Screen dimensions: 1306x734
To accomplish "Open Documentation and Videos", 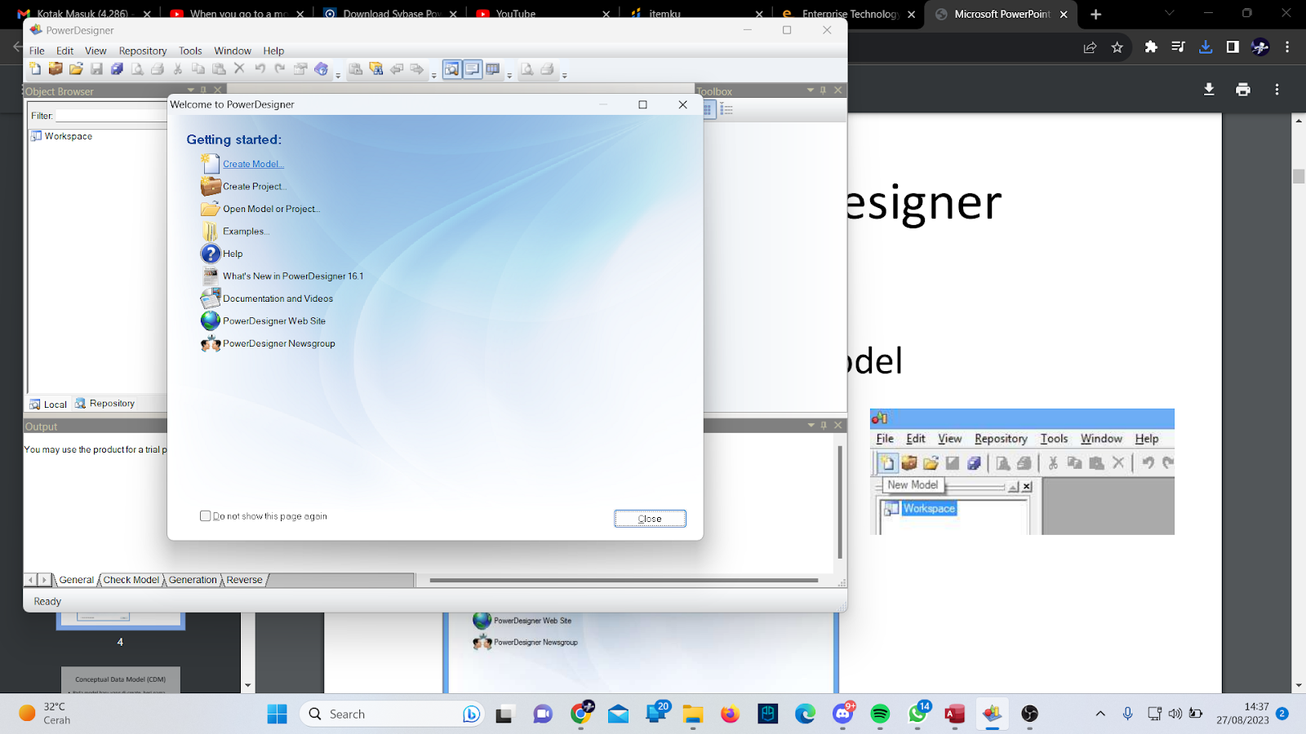I will pos(278,298).
